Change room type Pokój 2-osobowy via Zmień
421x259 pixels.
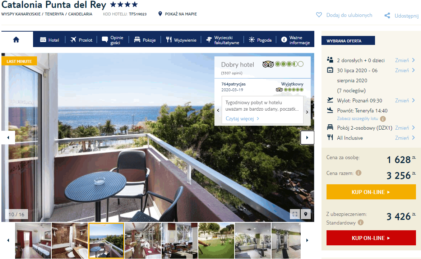(x=405, y=128)
